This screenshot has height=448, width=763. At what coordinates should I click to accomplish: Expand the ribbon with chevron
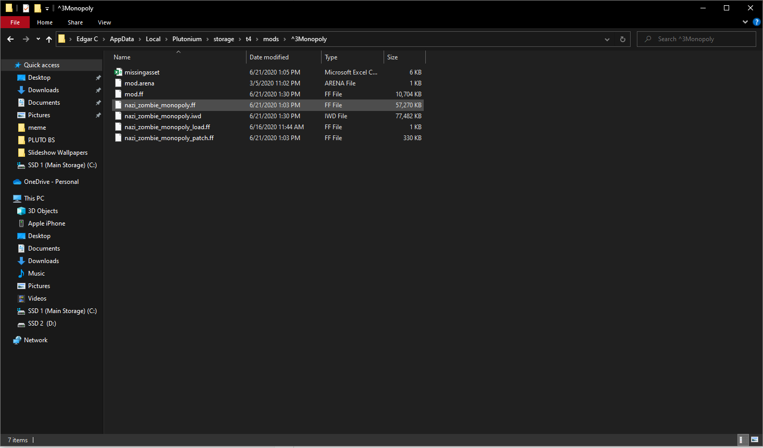(745, 22)
